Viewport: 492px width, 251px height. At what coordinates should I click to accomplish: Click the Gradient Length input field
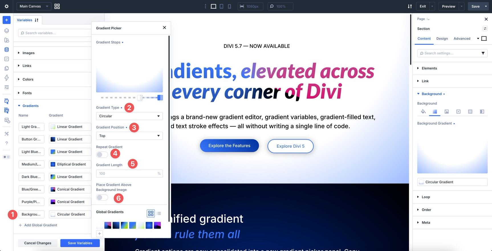pos(129,174)
